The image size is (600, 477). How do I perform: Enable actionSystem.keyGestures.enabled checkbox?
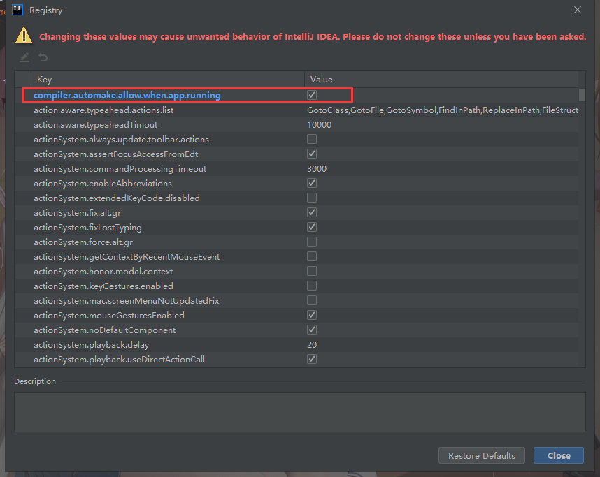[312, 286]
